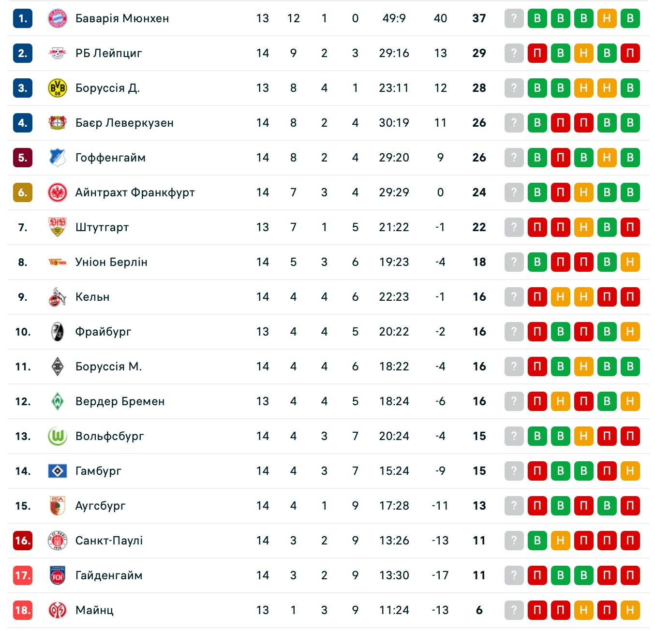The image size is (655, 631).
Task: Click the Hoffenheim club crest
Action: point(58,158)
